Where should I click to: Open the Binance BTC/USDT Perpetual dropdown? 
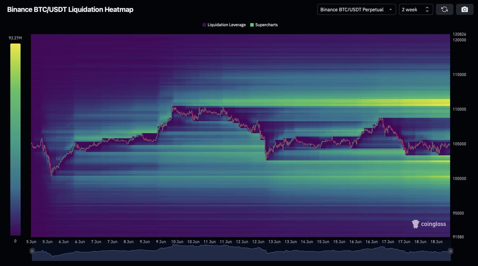(356, 9)
